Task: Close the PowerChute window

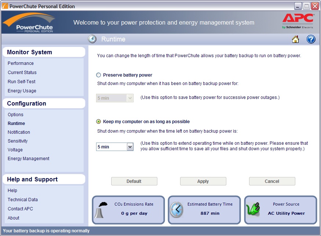Action: 315,6
